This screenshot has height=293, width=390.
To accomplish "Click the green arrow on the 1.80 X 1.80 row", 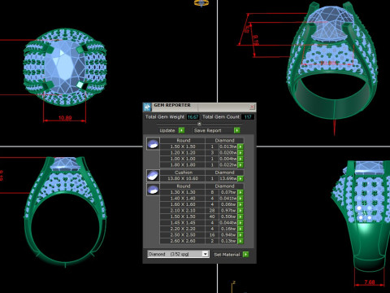I will click(x=240, y=165).
